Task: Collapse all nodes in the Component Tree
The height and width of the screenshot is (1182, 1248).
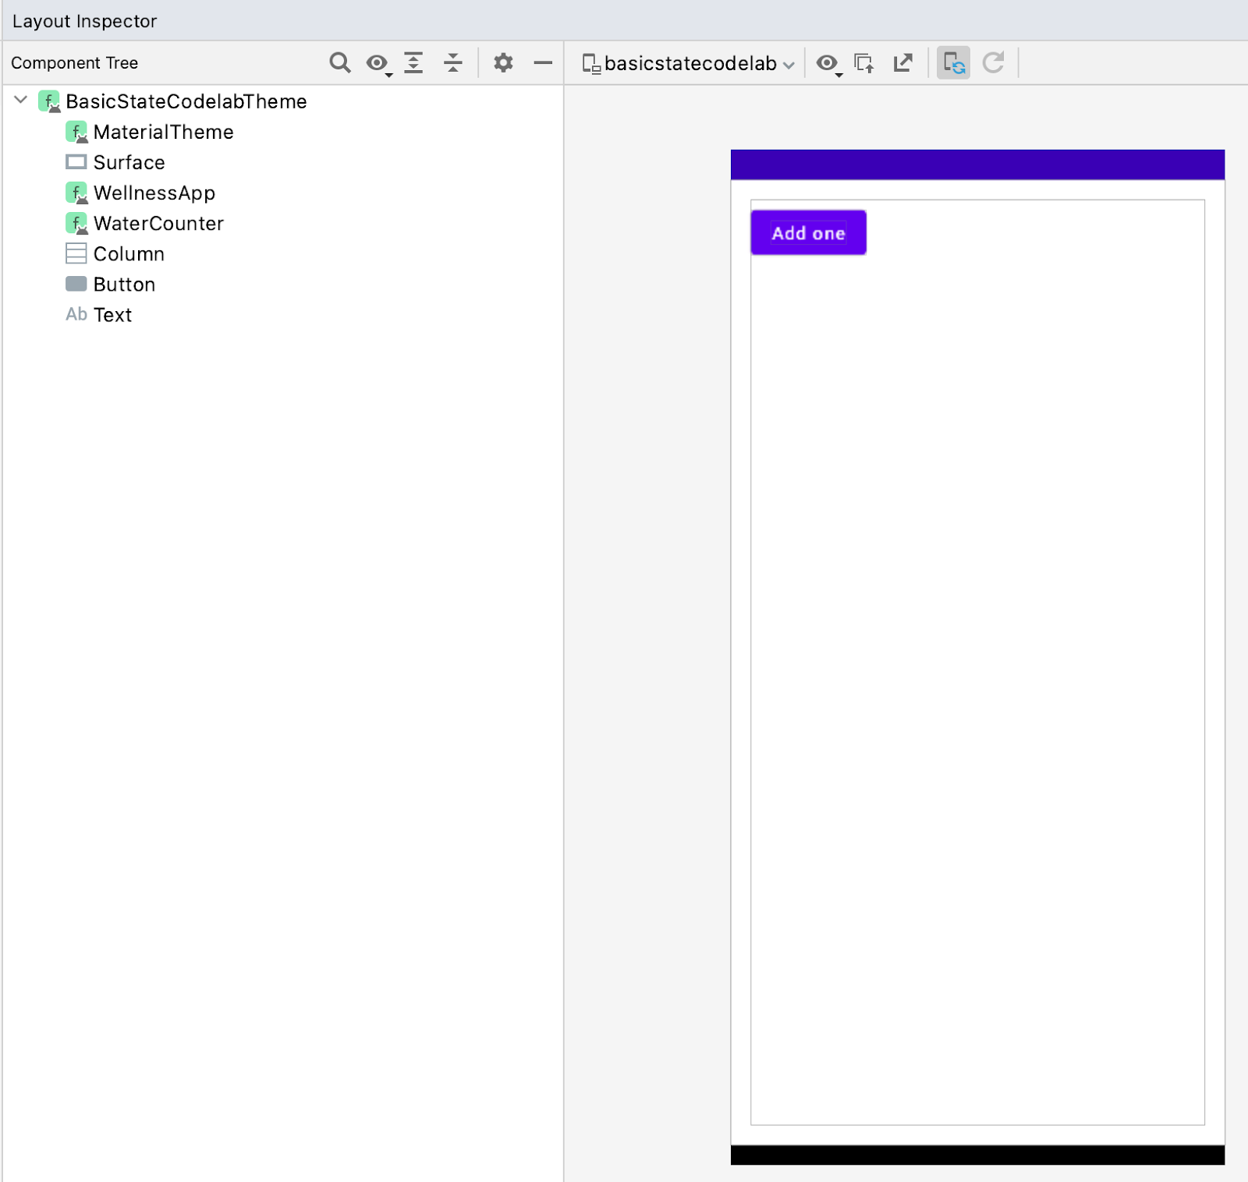Action: (453, 63)
